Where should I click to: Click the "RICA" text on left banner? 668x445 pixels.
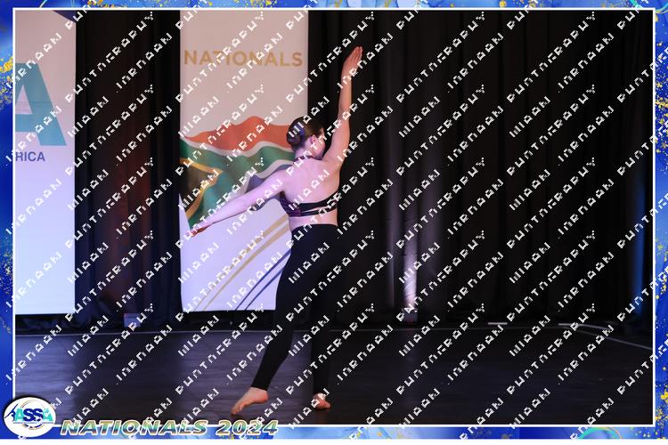[30, 157]
